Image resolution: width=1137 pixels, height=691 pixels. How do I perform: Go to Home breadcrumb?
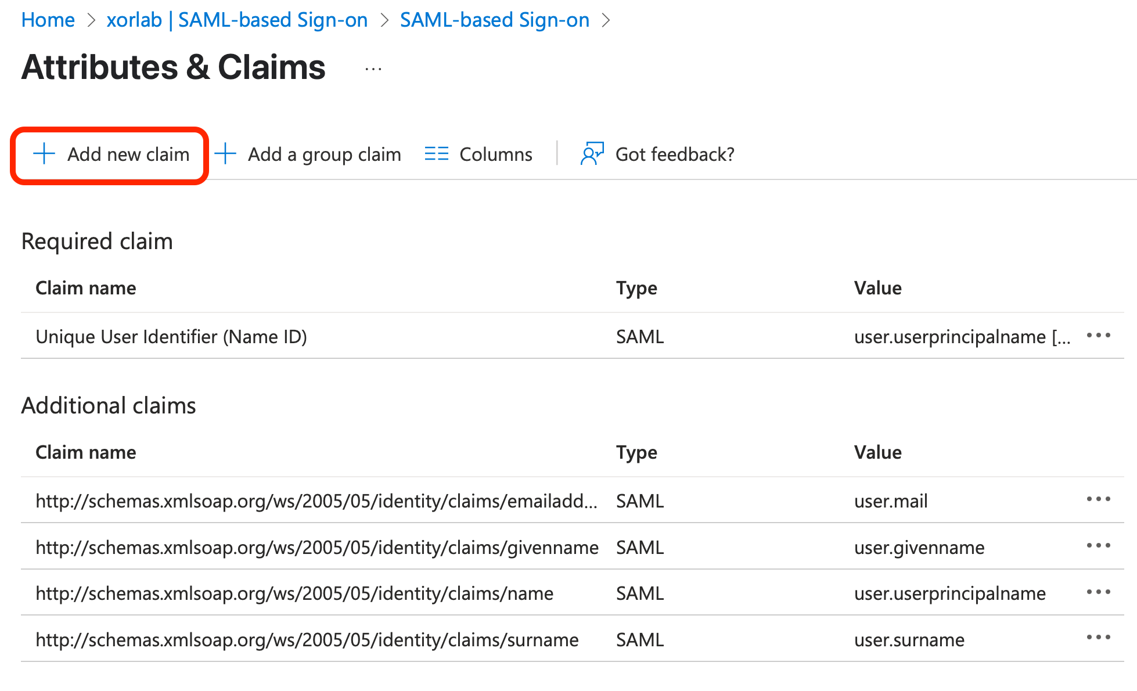[48, 20]
